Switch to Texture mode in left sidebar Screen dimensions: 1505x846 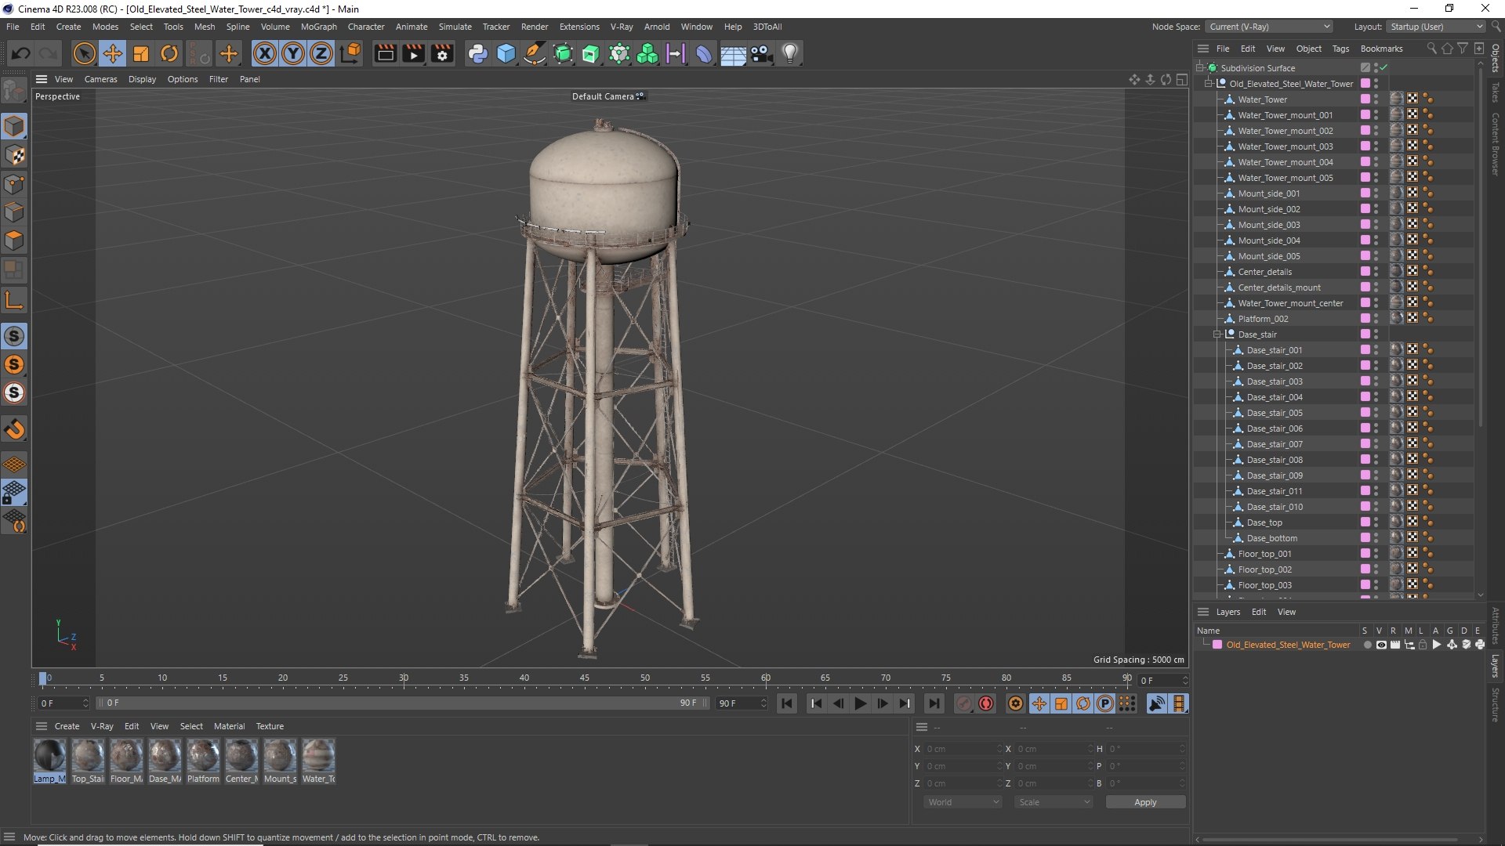tap(14, 155)
